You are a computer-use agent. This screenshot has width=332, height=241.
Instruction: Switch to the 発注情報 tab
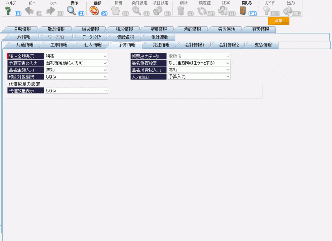tap(161, 45)
